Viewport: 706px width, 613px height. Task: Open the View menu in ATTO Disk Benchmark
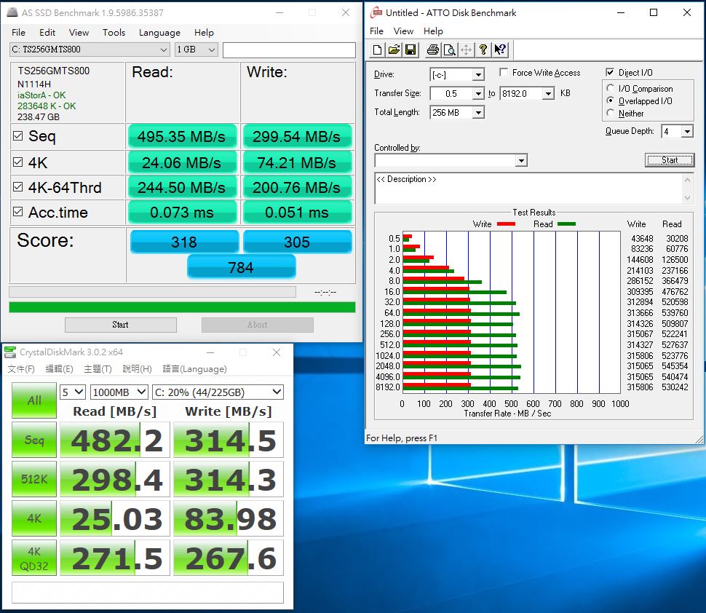(x=403, y=31)
